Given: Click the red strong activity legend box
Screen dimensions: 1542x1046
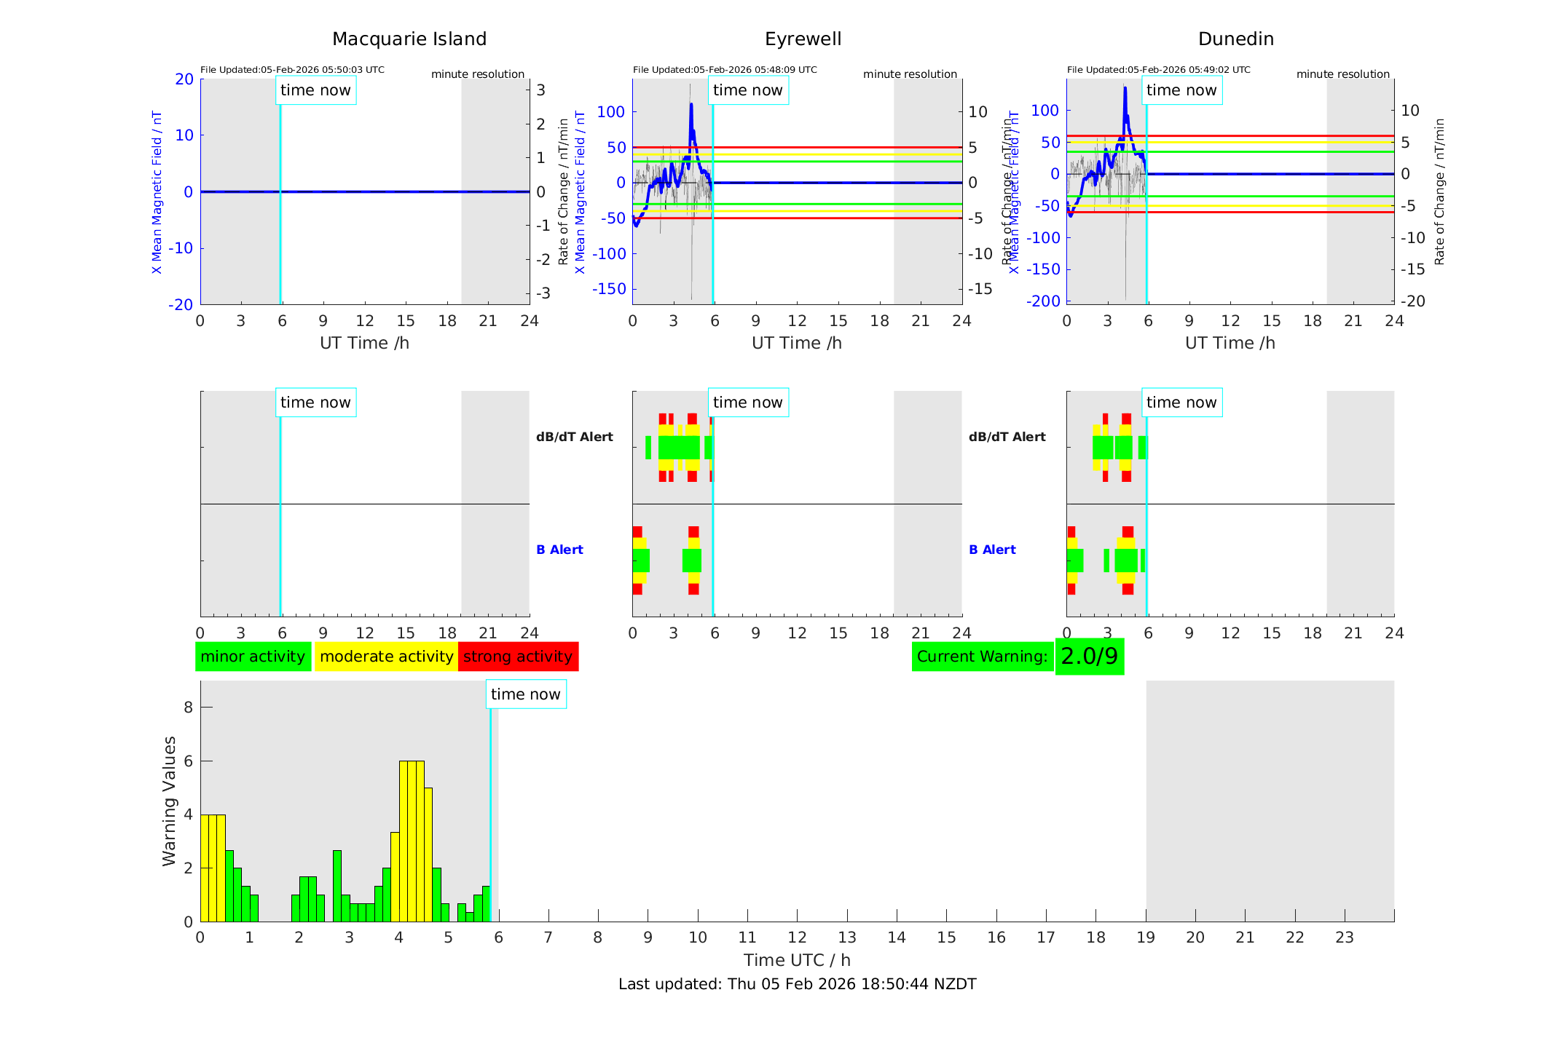Looking at the screenshot, I should (x=518, y=657).
